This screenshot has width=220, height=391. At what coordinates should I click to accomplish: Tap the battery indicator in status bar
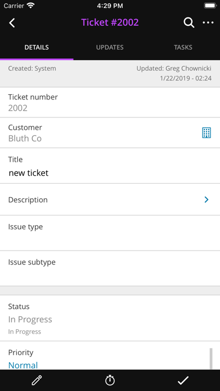(210, 6)
